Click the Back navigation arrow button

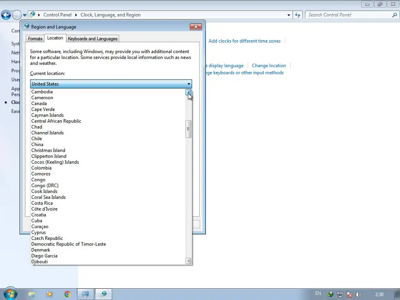pos(6,15)
